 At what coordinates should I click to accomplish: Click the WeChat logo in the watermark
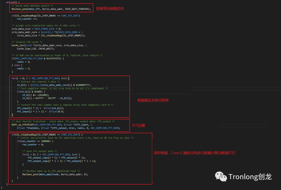coord(220,177)
